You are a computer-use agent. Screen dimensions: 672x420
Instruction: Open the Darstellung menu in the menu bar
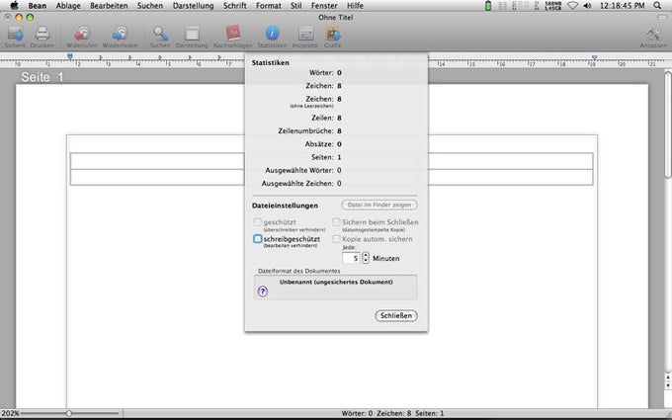(x=193, y=6)
